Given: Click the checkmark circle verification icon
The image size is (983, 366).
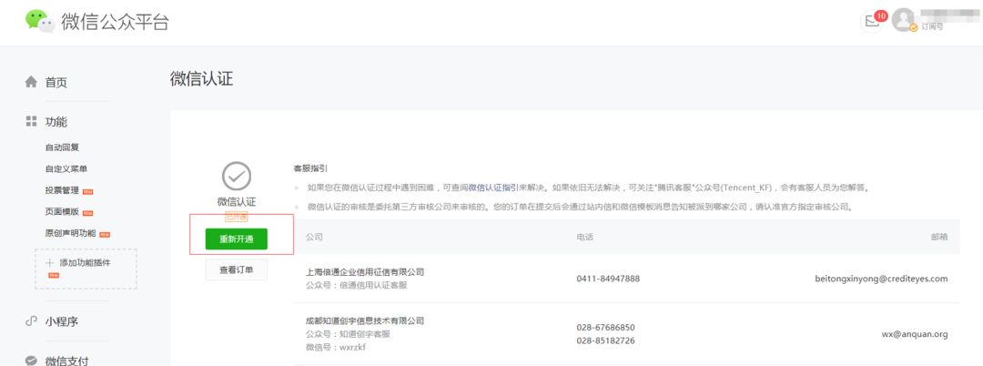Looking at the screenshot, I should pos(237,176).
